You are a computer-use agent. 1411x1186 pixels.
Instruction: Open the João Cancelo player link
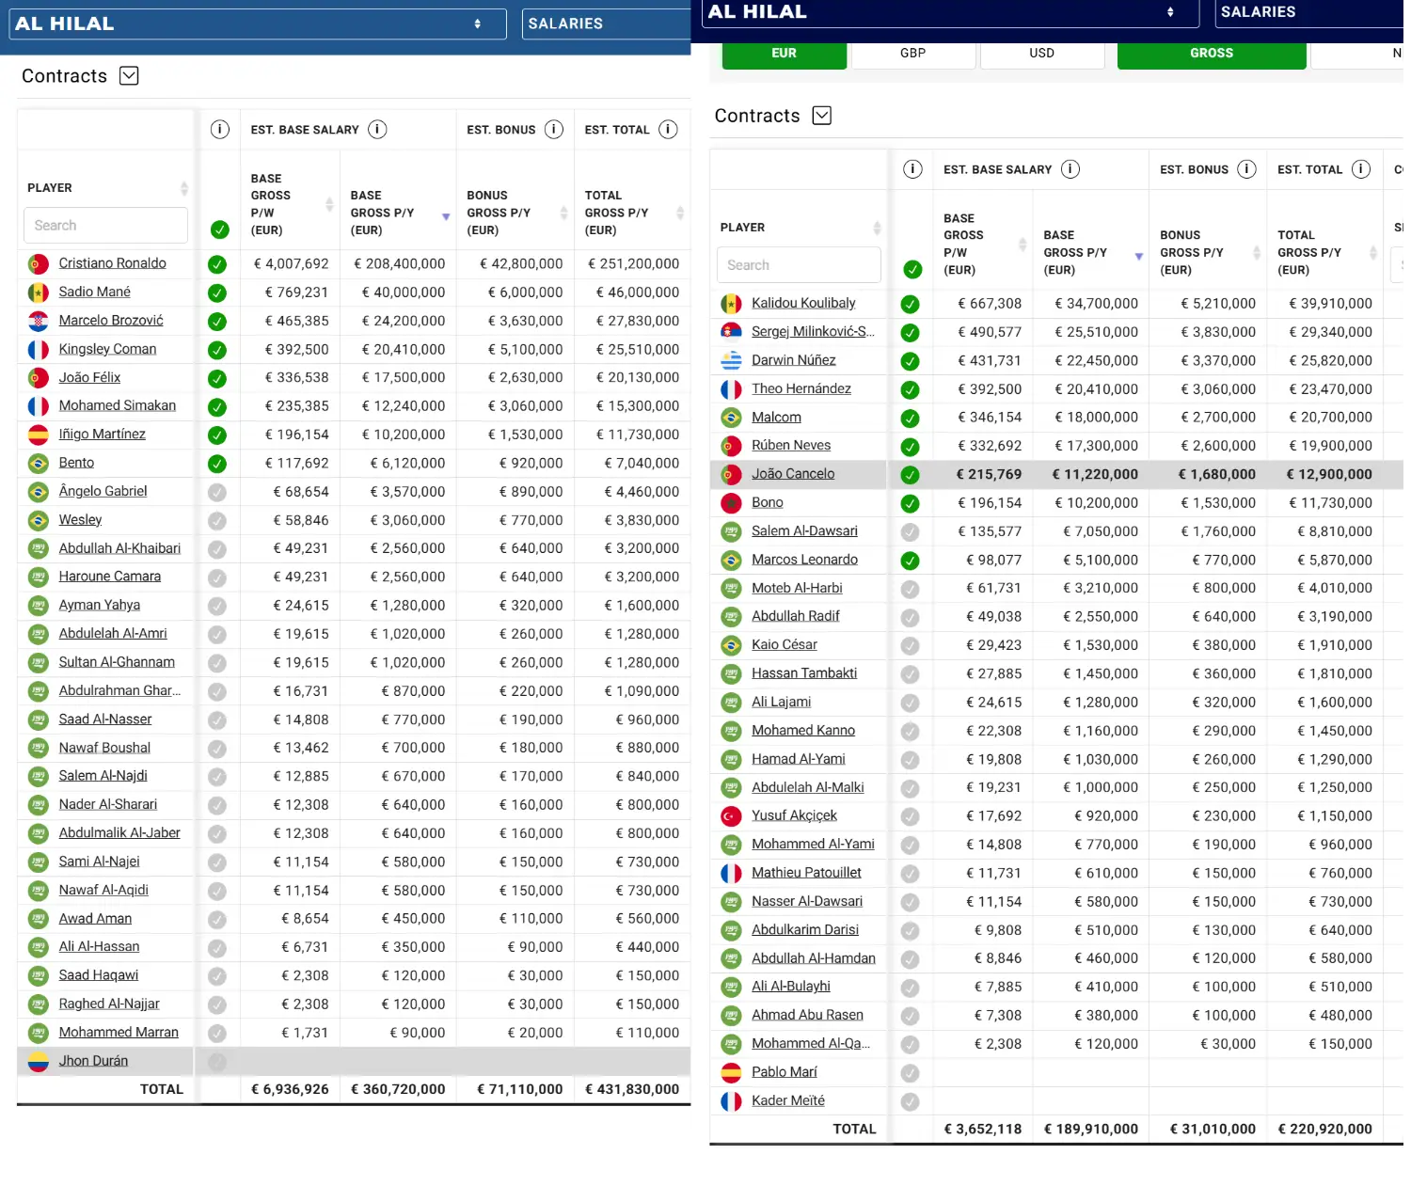[792, 474]
